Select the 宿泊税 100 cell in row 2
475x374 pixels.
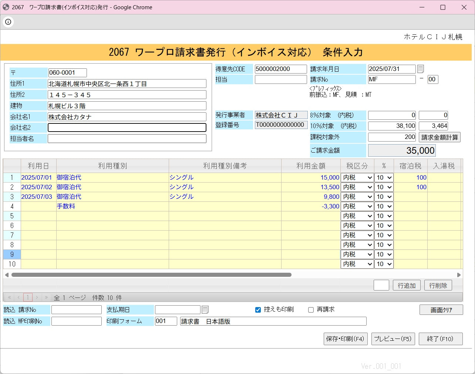pyautogui.click(x=411, y=187)
